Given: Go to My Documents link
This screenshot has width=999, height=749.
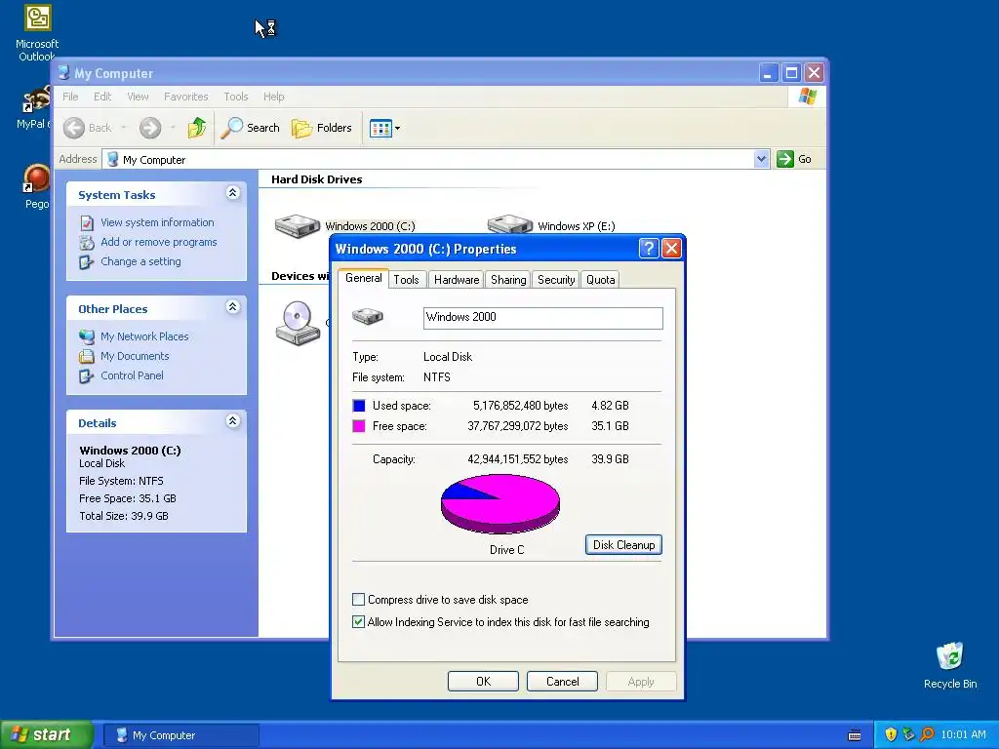Looking at the screenshot, I should point(135,356).
